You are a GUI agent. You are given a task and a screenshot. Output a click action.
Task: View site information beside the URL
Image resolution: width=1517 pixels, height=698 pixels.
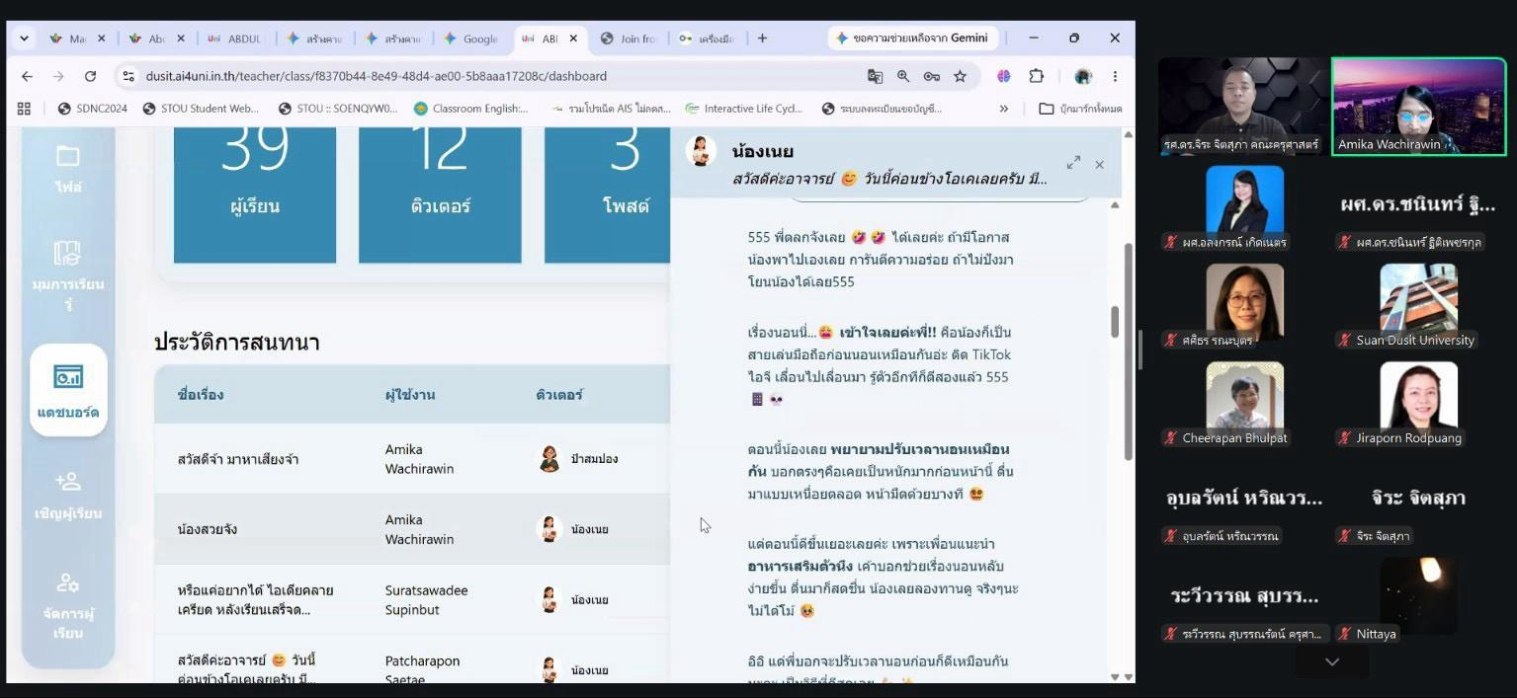127,76
